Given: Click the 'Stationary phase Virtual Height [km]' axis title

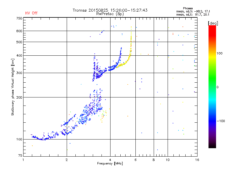Looking at the screenshot, I should 12,87.
